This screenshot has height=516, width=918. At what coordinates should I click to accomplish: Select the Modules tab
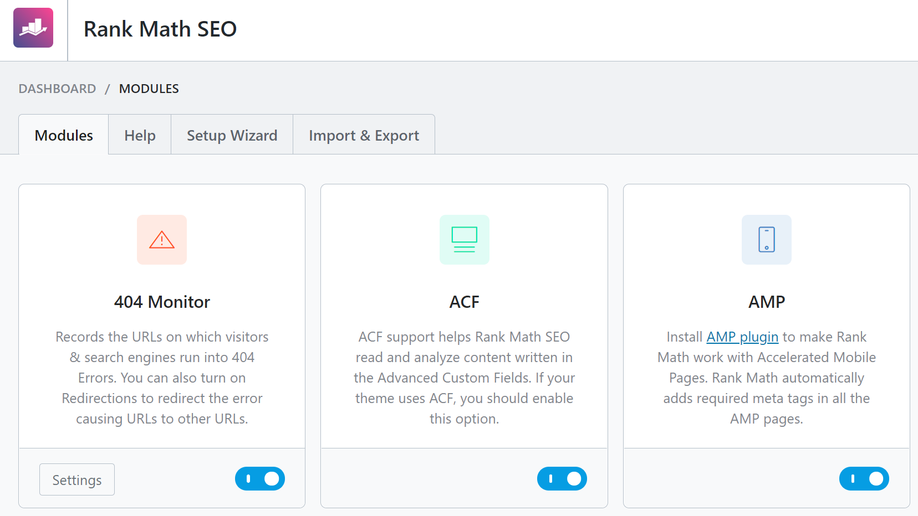(x=63, y=135)
